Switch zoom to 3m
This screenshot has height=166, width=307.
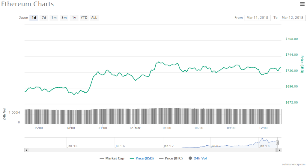click(64, 18)
